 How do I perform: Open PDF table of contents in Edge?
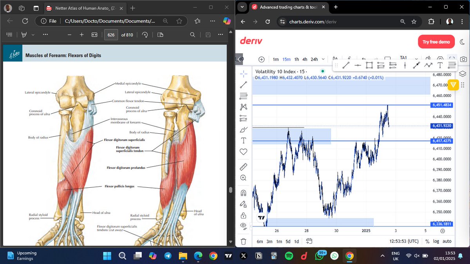point(9,35)
